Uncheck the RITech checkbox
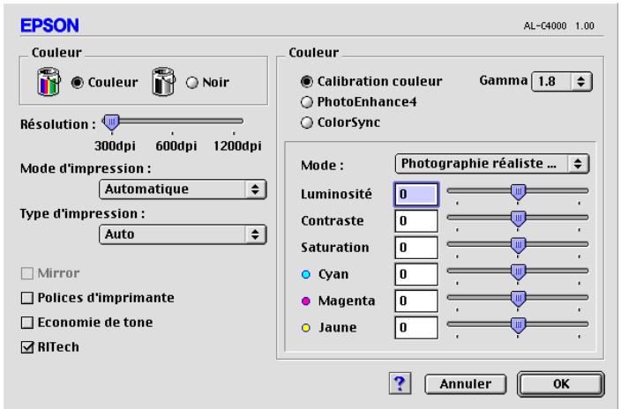This screenshot has height=409, width=621. [27, 347]
